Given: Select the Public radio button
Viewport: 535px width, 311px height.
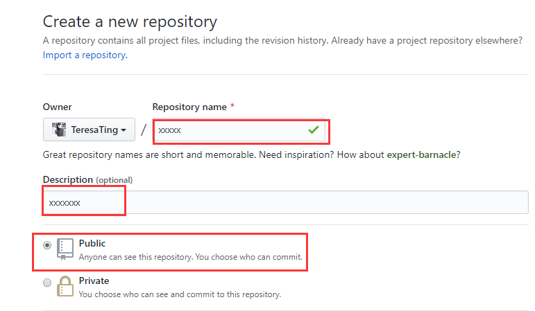Looking at the screenshot, I should coord(47,245).
